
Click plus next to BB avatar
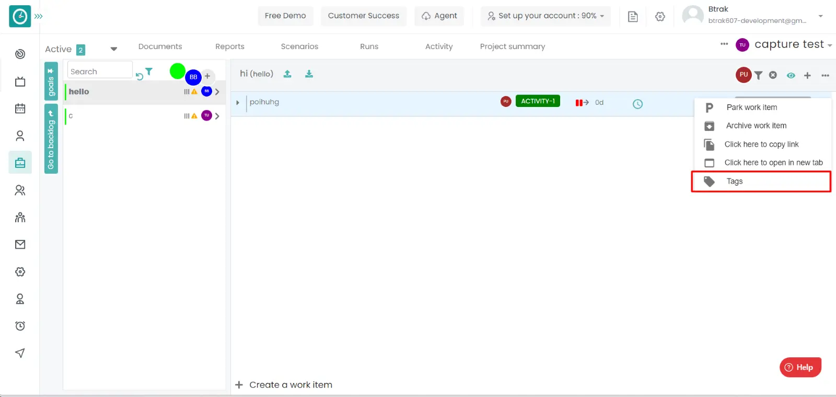[x=207, y=76]
